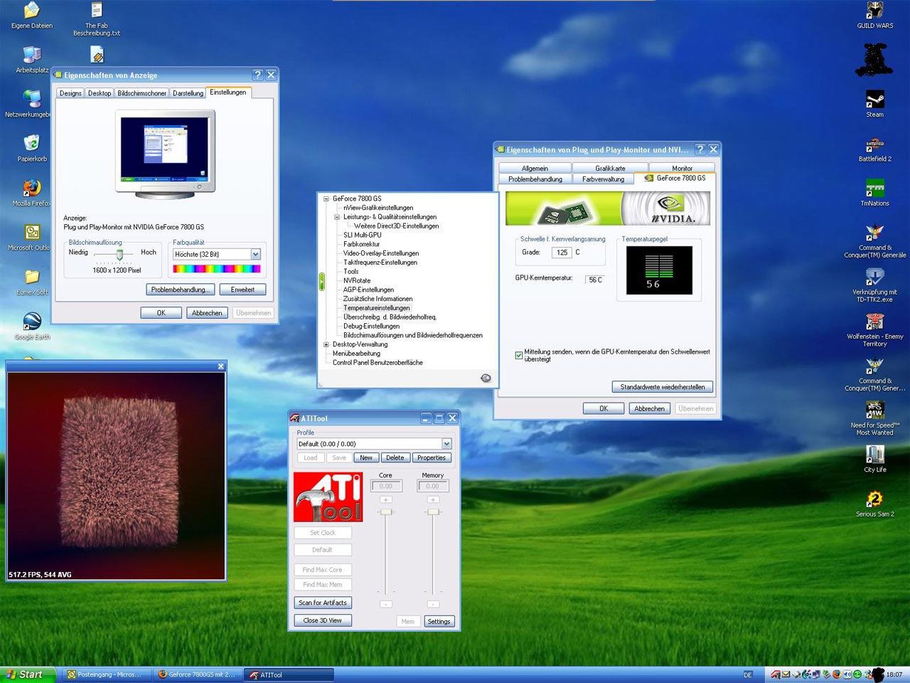Click the round NVIDIA menu options icon

[x=486, y=378]
